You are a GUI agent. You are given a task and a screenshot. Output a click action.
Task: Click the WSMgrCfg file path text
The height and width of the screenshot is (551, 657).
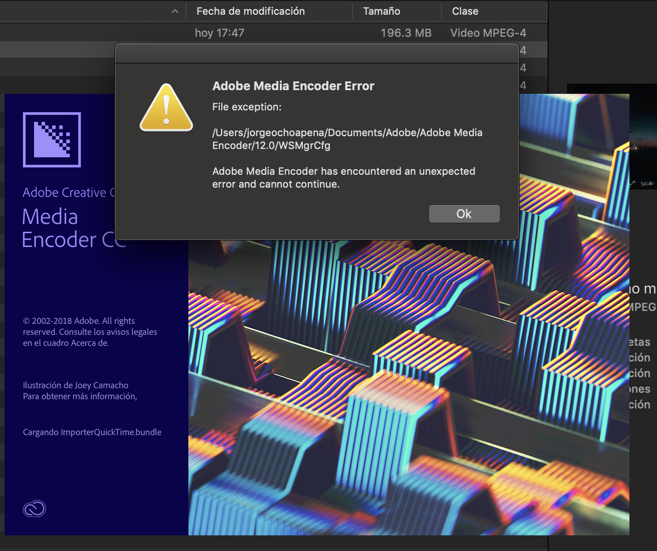[347, 139]
